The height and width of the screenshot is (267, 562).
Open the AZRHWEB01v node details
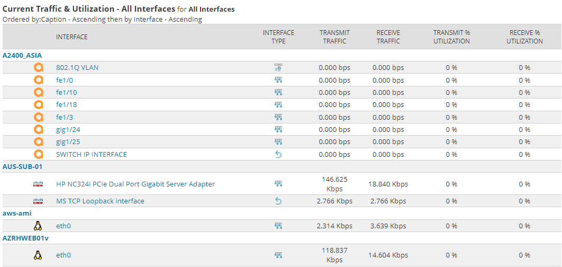25,238
